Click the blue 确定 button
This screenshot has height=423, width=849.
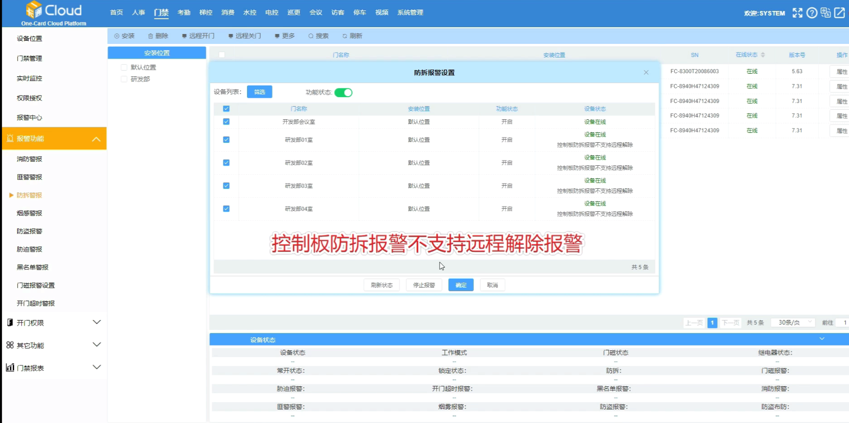461,285
